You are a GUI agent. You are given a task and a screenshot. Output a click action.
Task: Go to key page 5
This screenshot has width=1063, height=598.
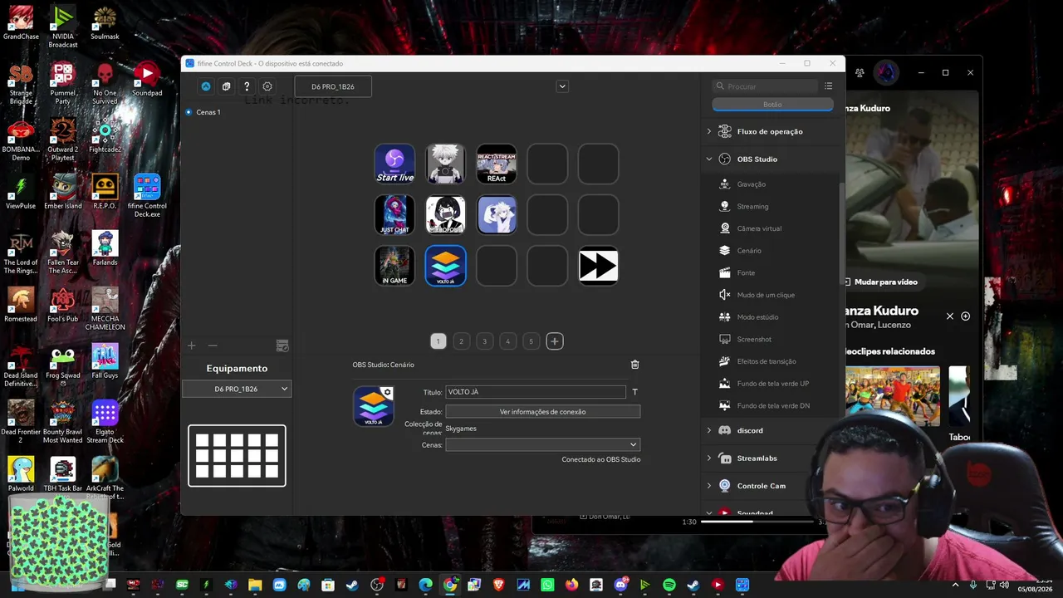click(x=531, y=341)
